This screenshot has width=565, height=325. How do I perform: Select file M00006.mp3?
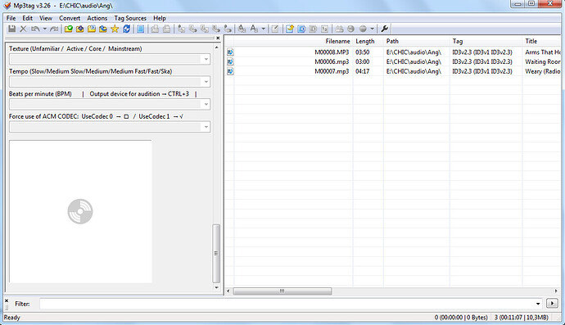[x=332, y=61]
